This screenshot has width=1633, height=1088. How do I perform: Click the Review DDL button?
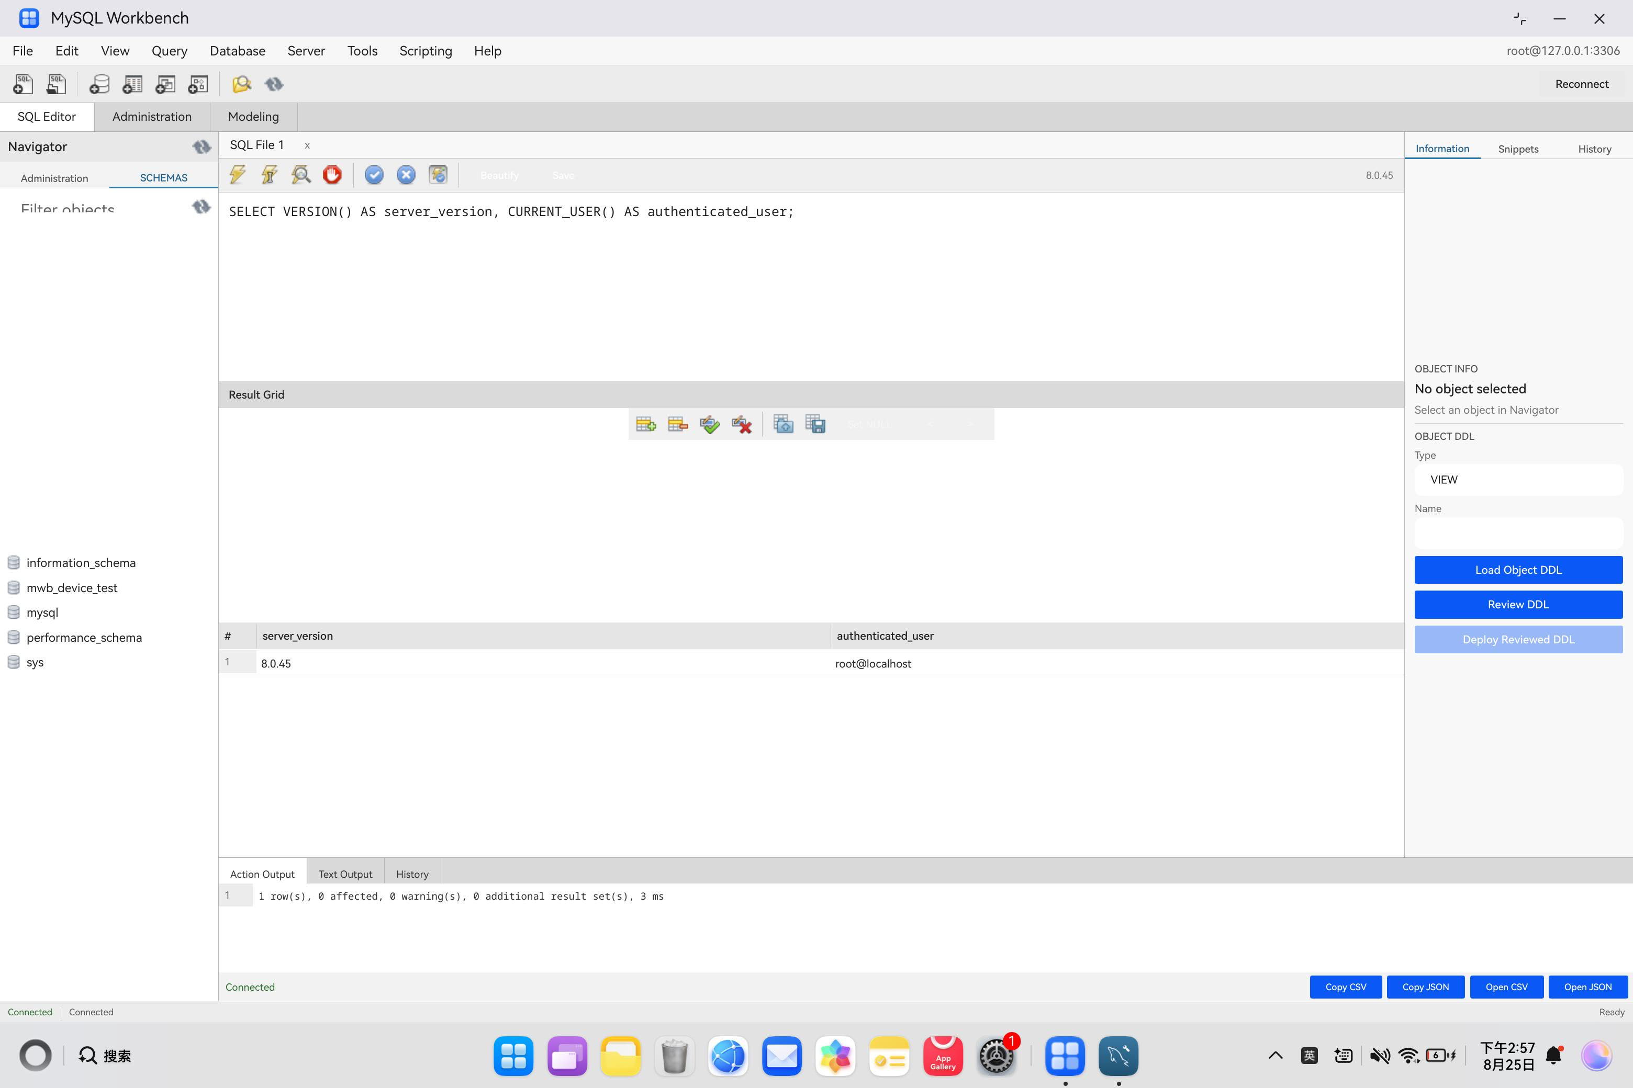click(1518, 604)
